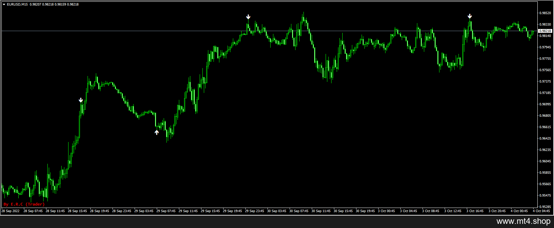Click the 0.96805 price axis value
The width and height of the screenshot is (554, 228).
(x=545, y=116)
